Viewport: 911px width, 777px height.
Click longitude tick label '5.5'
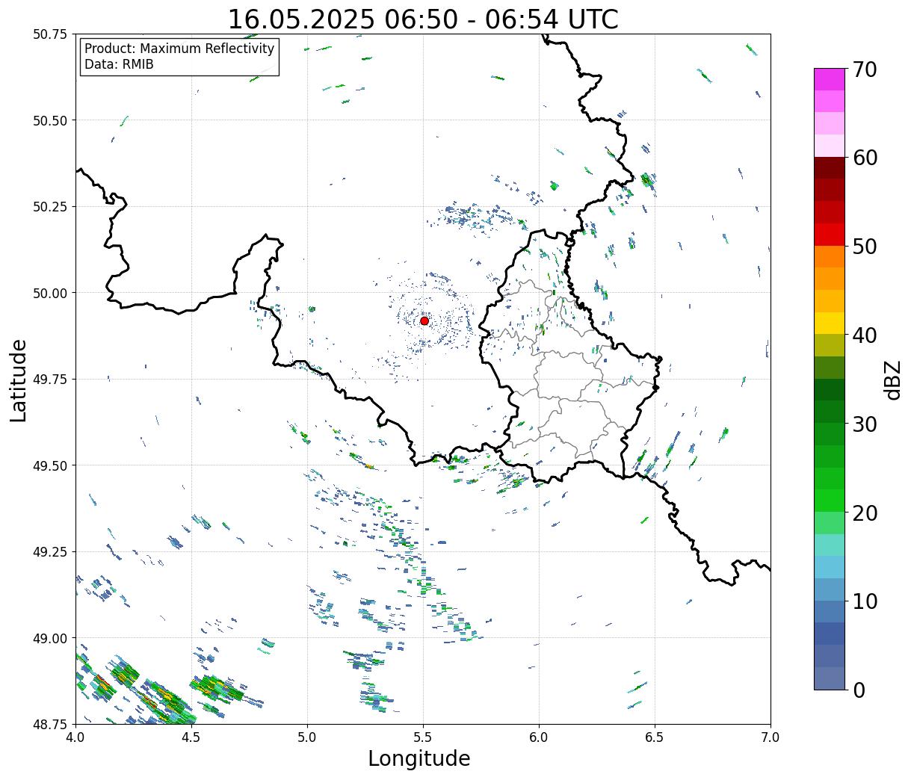423,737
